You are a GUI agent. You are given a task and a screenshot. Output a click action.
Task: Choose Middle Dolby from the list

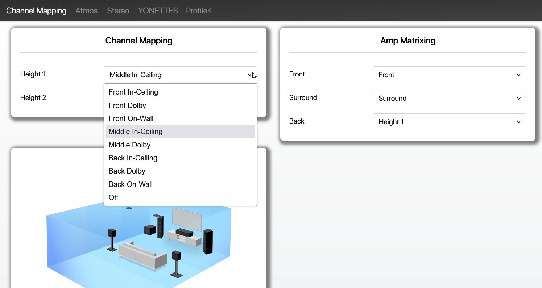pyautogui.click(x=129, y=145)
